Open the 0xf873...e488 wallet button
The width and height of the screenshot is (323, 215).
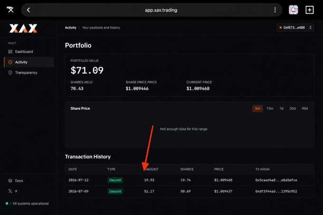coord(295,28)
